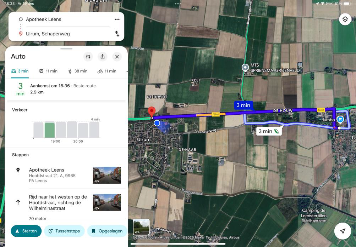Edit the Apotheek Leens origin field
Viewport: 356px width, 247px height.
point(64,19)
